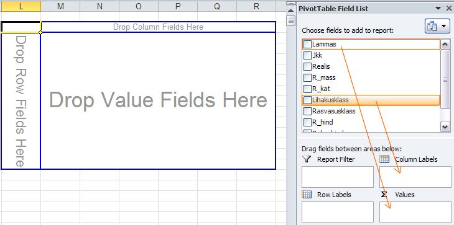The width and height of the screenshot is (454, 225).
Task: Select the R_hind field name
Action: [322, 122]
